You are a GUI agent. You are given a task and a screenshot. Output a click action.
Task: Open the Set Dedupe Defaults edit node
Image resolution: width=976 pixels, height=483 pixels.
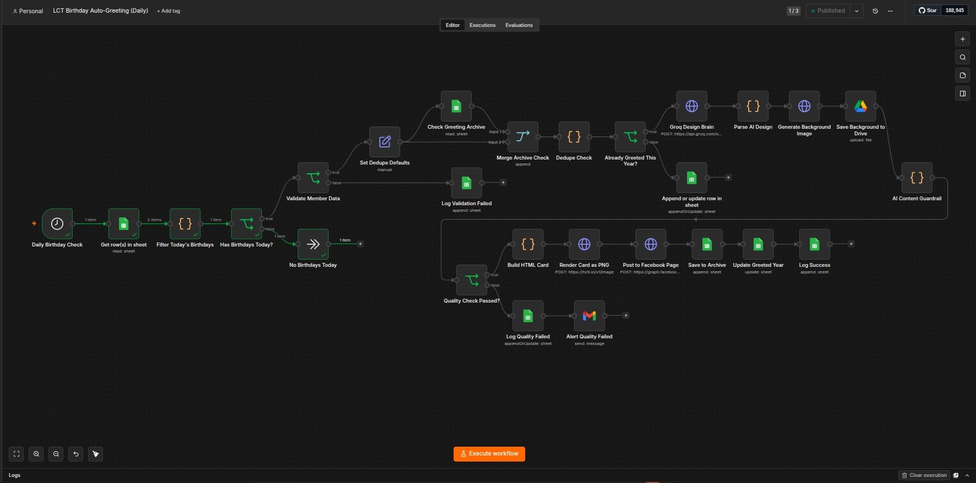point(385,142)
